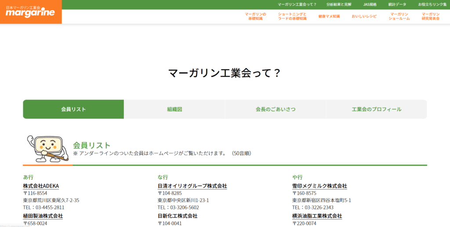Go to おいしいレシピ section

coord(364,16)
